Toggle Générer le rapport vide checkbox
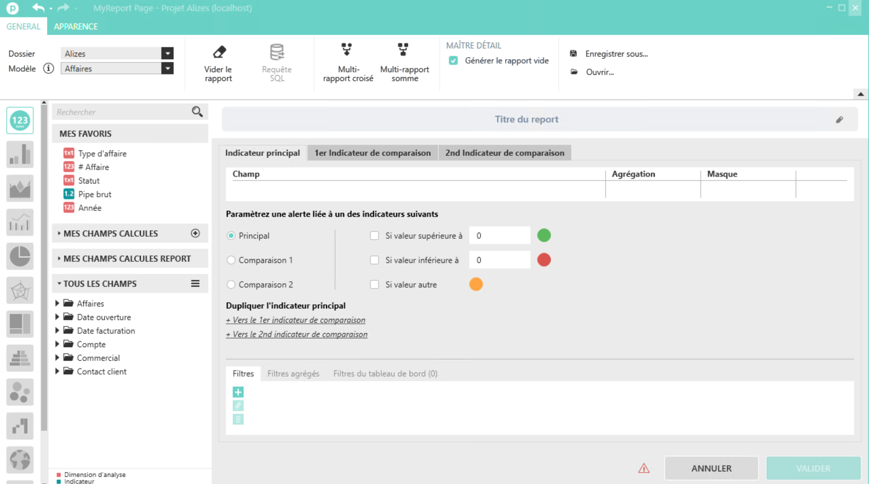 (453, 61)
